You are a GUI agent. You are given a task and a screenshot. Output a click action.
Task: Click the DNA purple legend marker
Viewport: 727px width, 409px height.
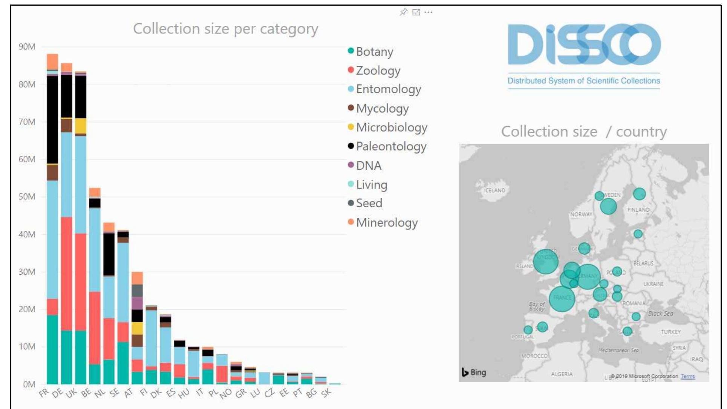click(x=352, y=166)
